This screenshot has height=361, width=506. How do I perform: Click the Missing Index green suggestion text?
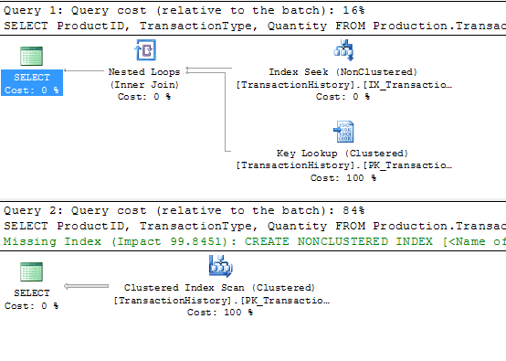tap(255, 241)
